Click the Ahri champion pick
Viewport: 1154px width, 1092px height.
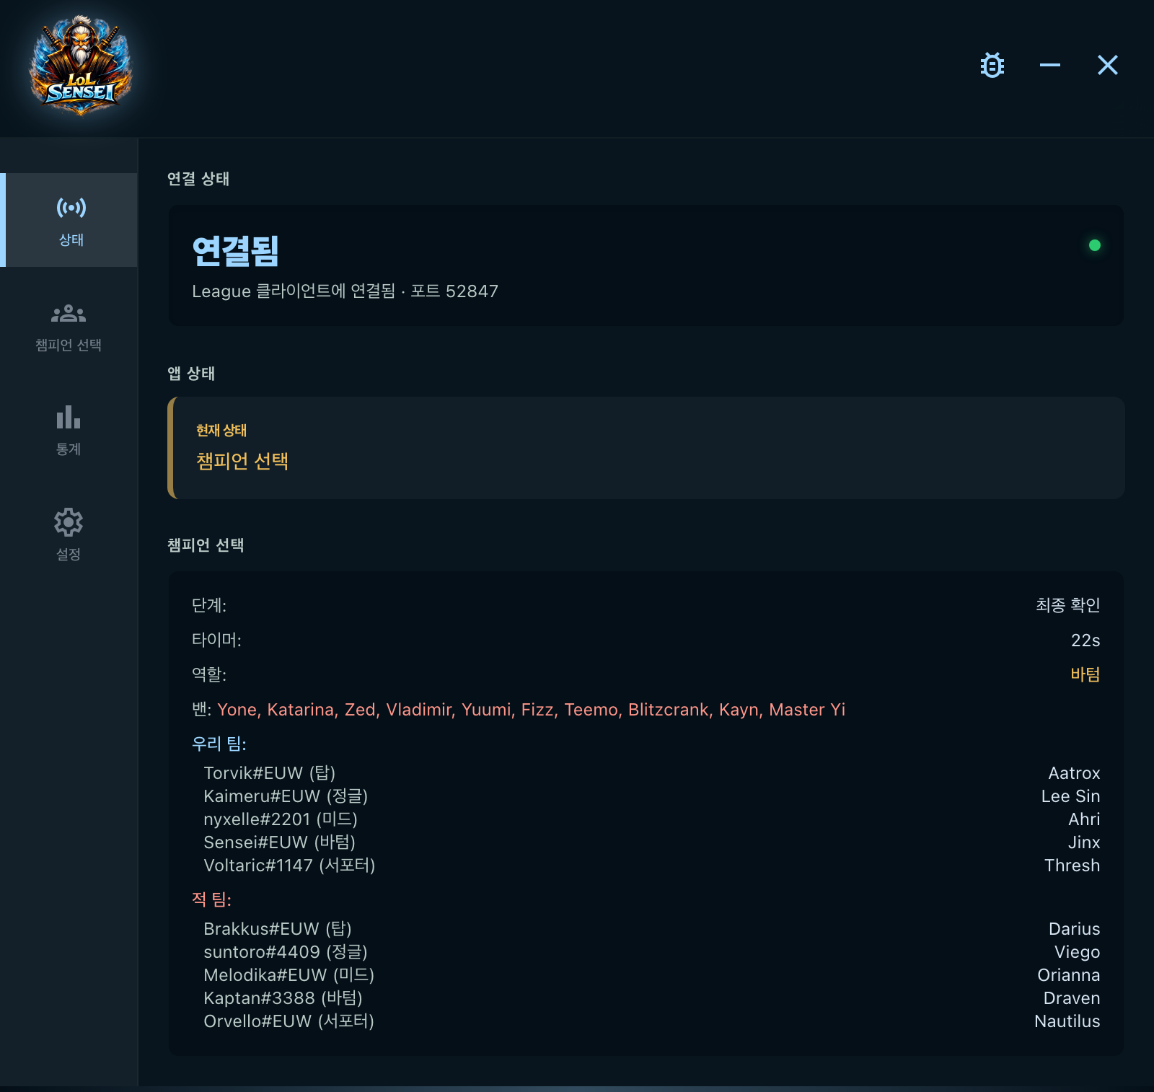[1084, 819]
